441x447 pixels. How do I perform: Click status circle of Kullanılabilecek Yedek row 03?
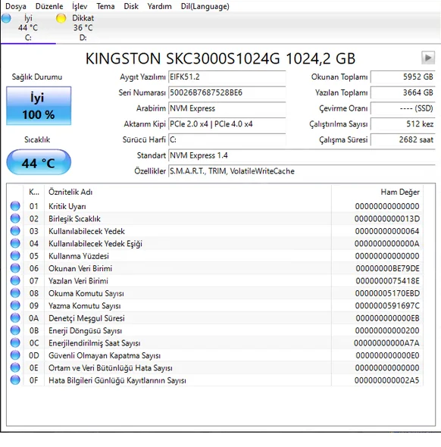[15, 230]
